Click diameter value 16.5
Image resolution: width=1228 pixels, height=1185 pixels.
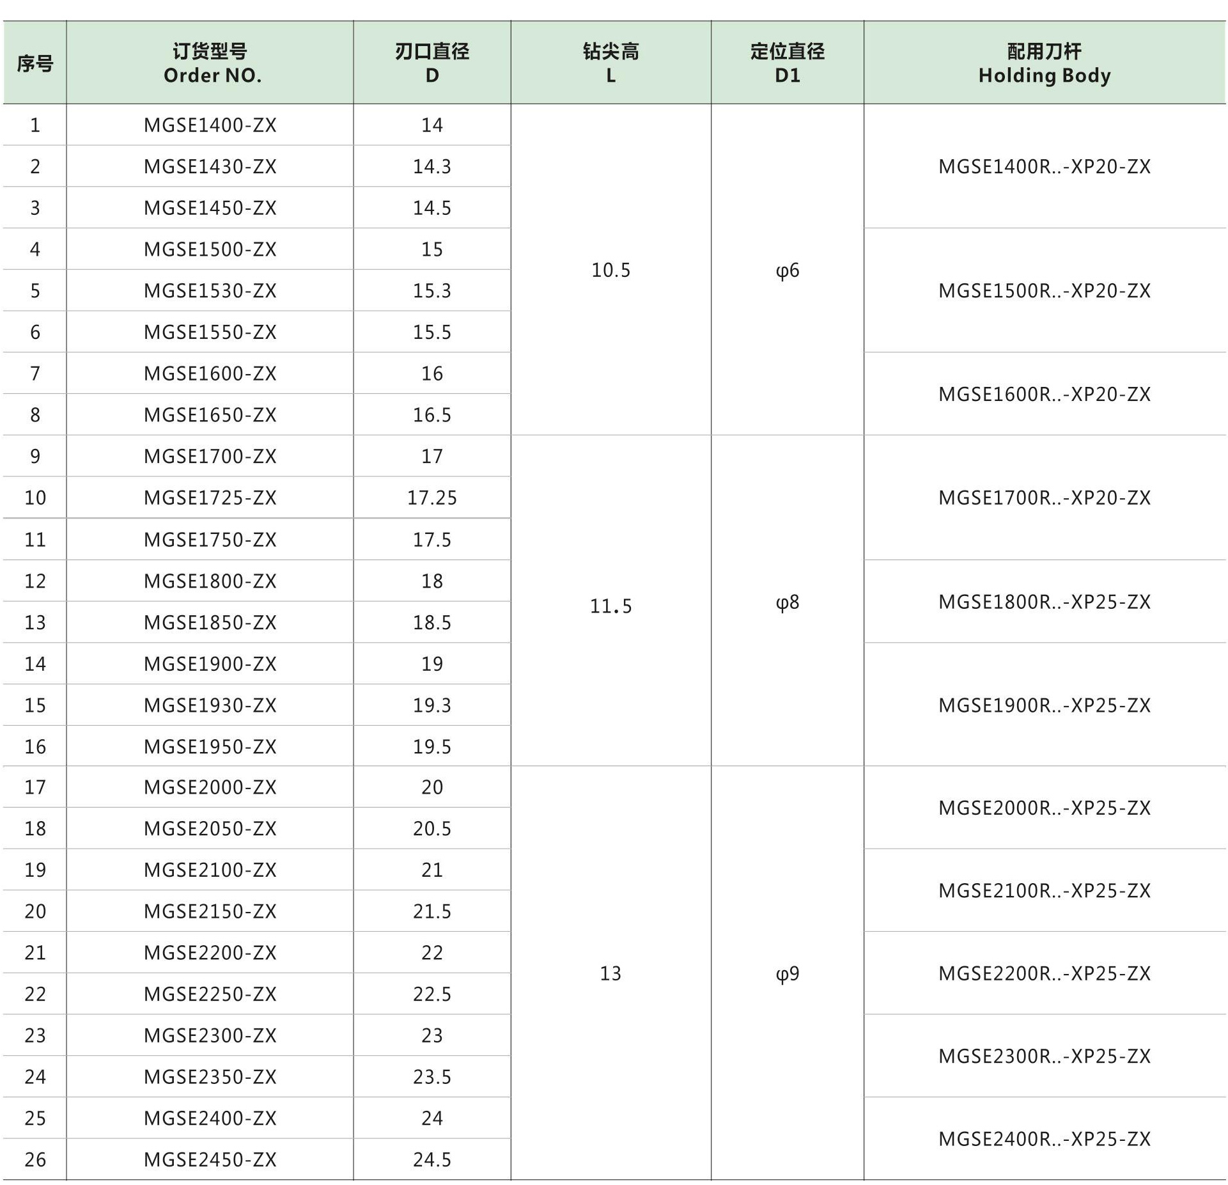pos(432,415)
